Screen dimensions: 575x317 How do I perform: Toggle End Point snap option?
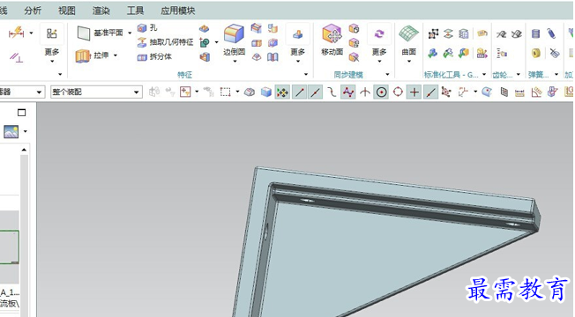(x=299, y=92)
